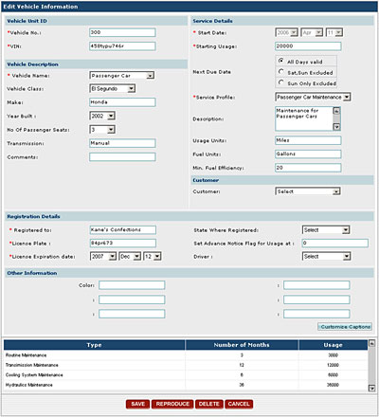The image size is (379, 417).
Task: Click the Fuel Units input field
Action: 308,154
